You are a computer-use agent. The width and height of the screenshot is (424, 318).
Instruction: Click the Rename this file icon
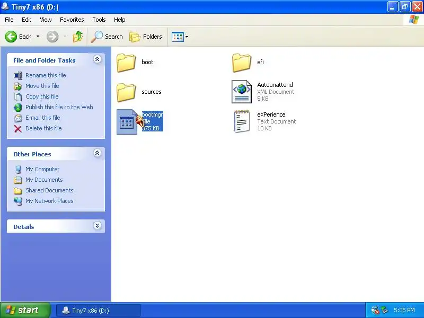coord(18,75)
